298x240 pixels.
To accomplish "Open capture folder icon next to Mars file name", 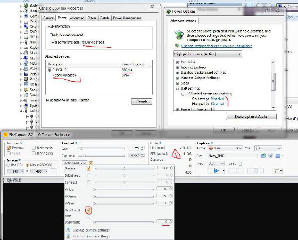I will coord(263,156).
